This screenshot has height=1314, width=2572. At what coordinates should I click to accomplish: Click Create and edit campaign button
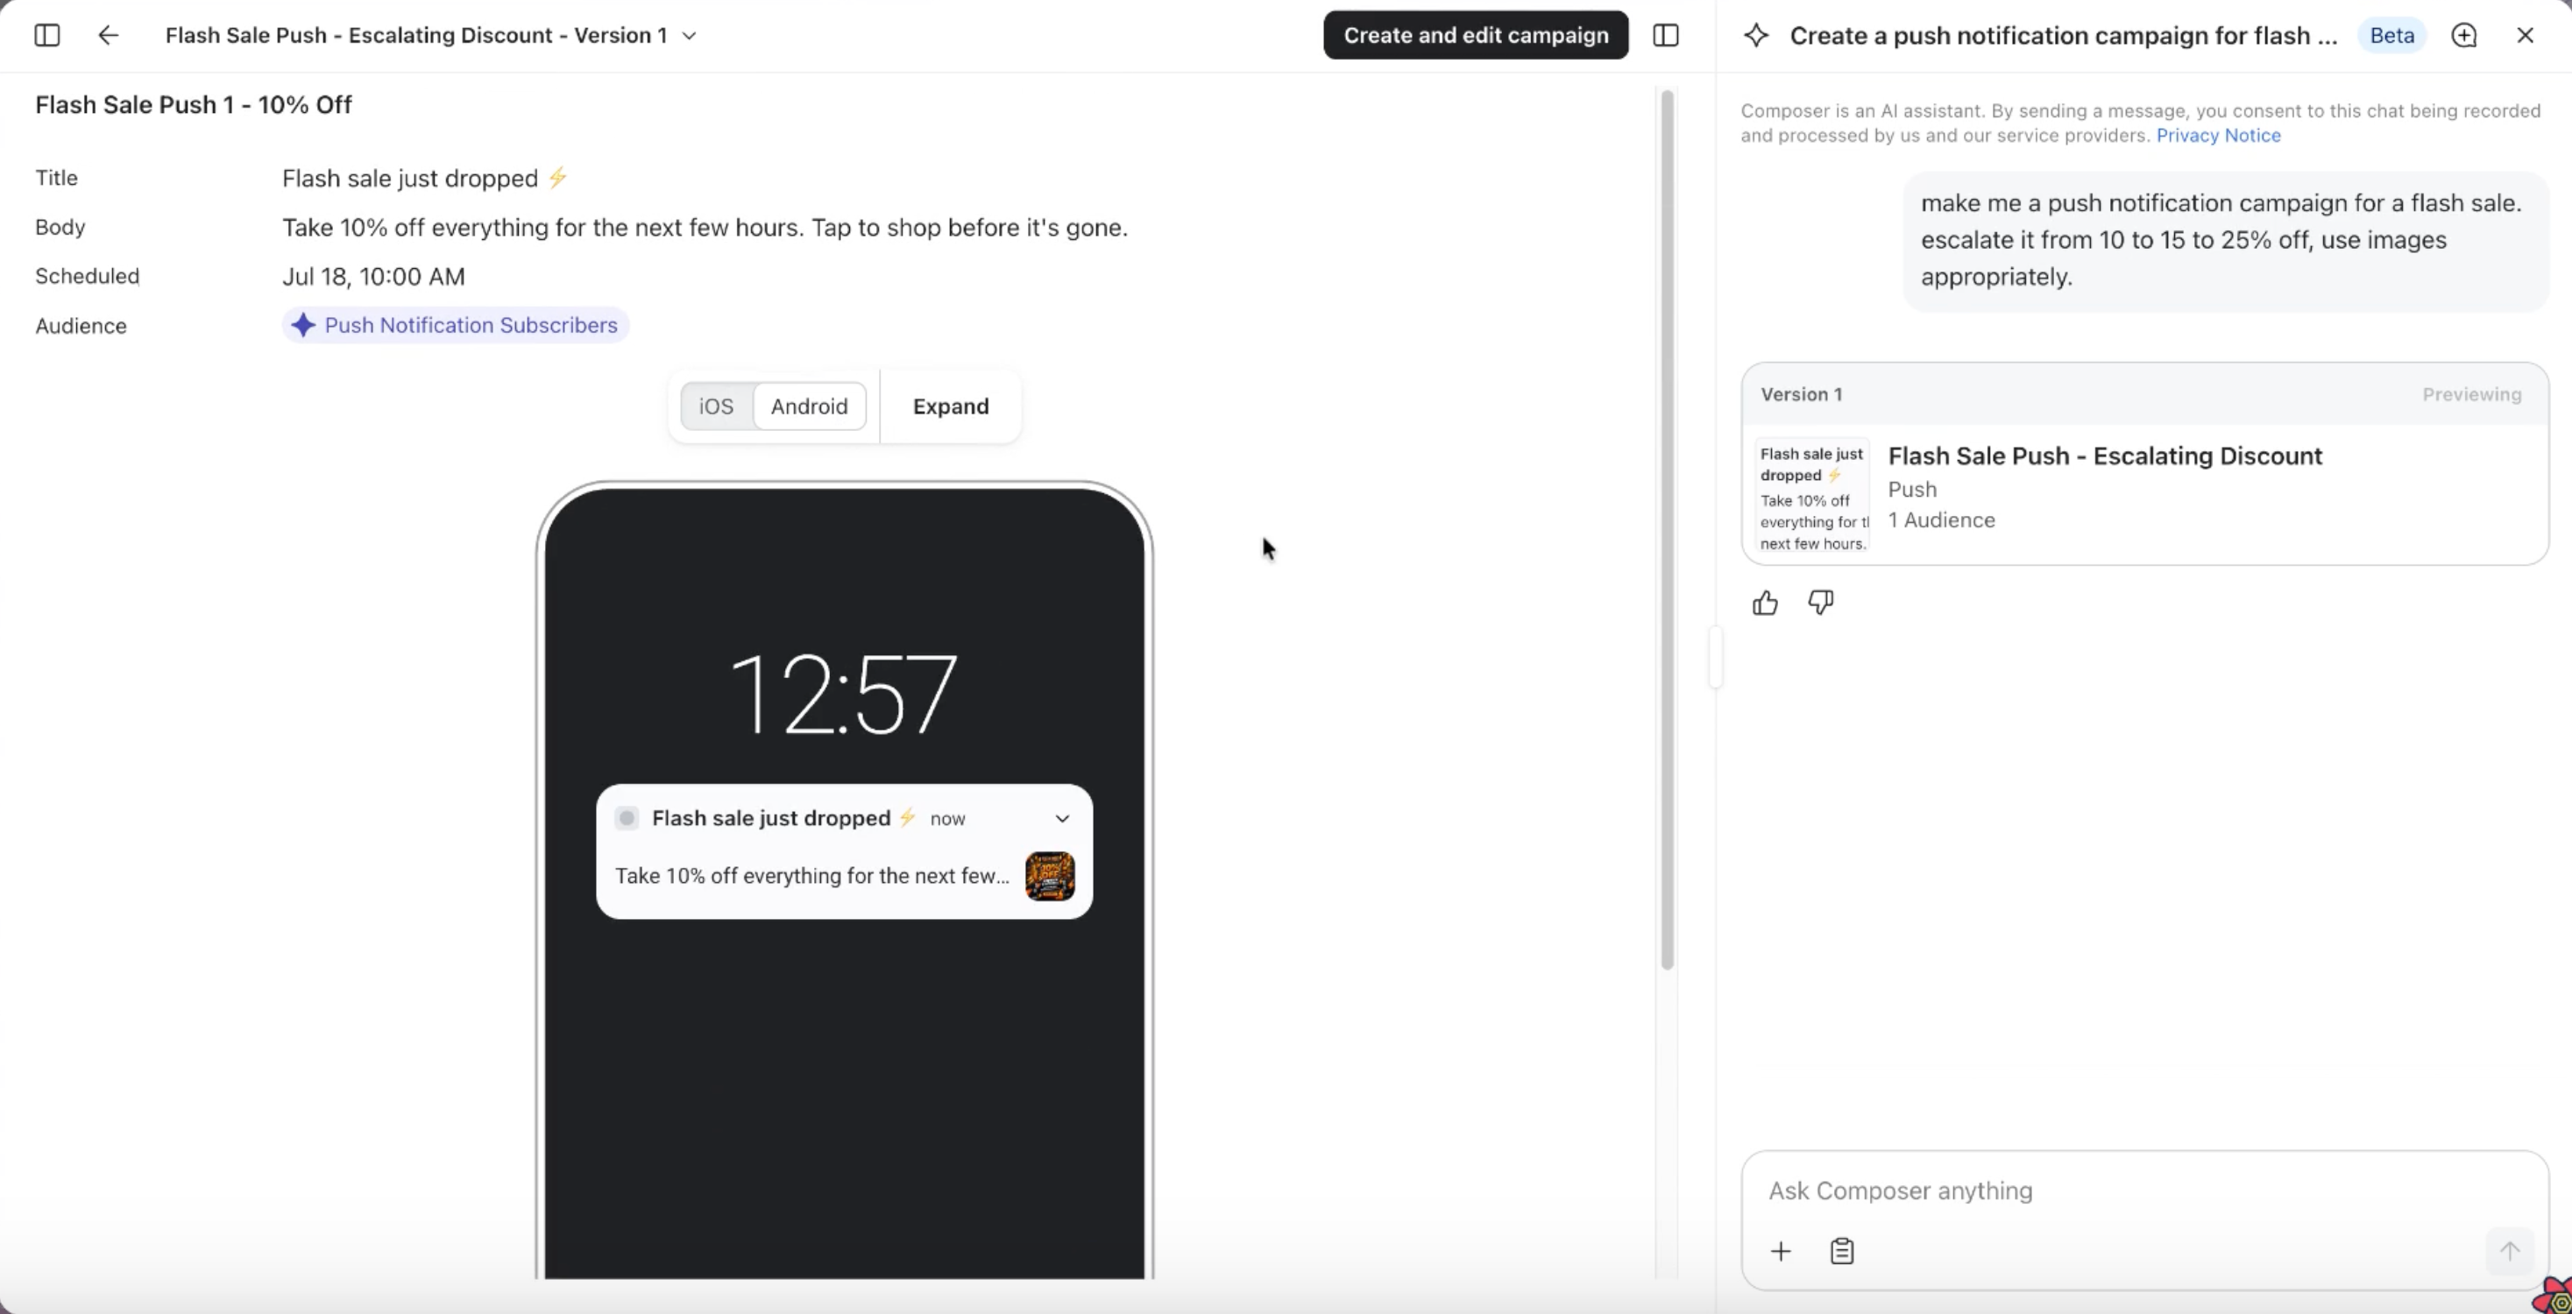pyautogui.click(x=1476, y=35)
